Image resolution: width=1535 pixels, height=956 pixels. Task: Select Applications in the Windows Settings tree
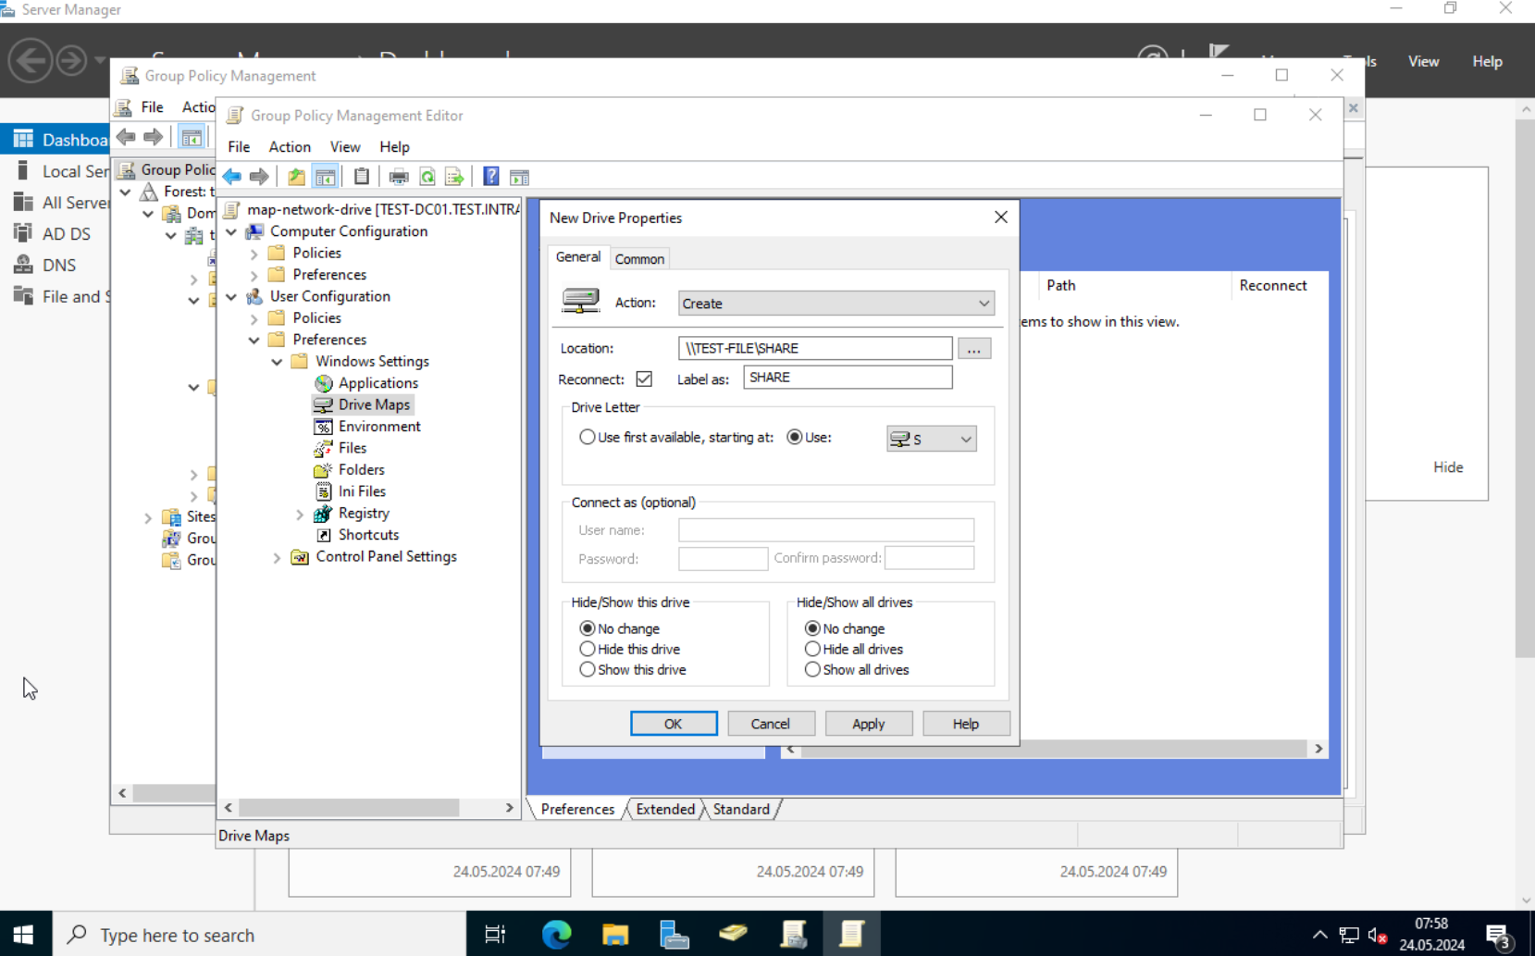(x=378, y=383)
